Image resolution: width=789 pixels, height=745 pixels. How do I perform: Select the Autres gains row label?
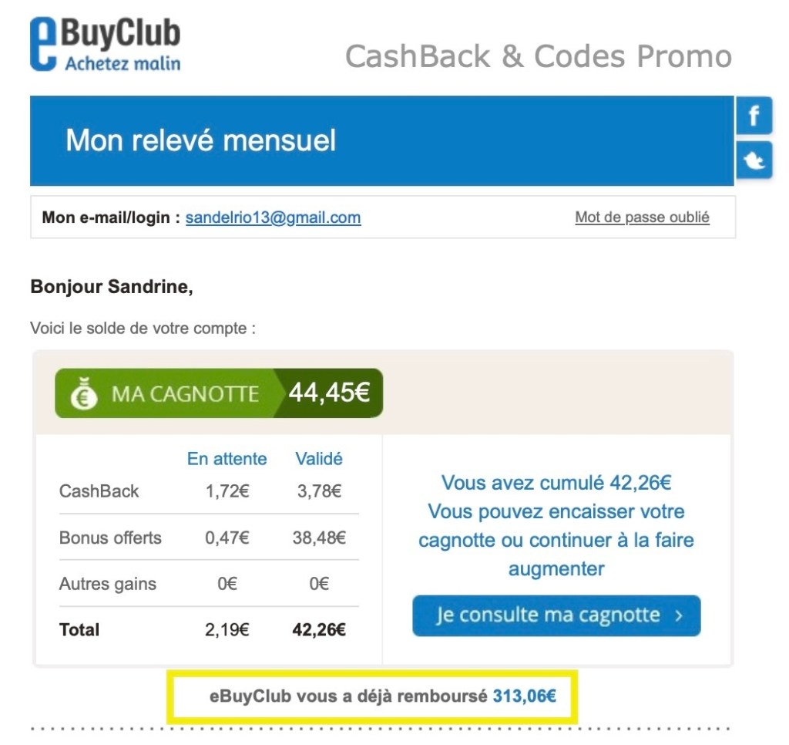pos(108,584)
